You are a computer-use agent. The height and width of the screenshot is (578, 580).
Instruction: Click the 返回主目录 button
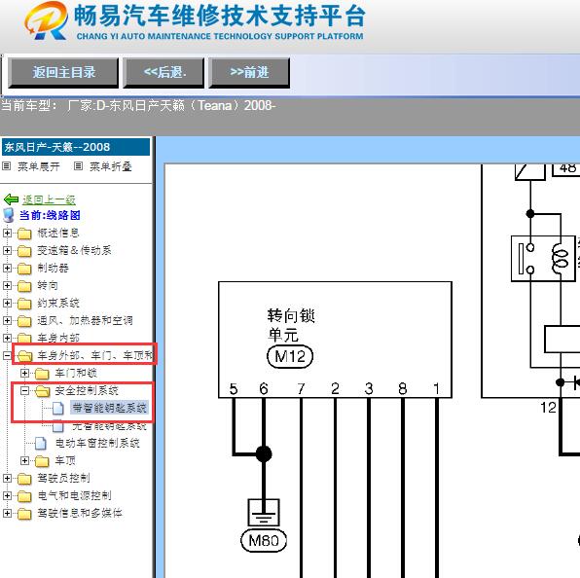(x=63, y=72)
